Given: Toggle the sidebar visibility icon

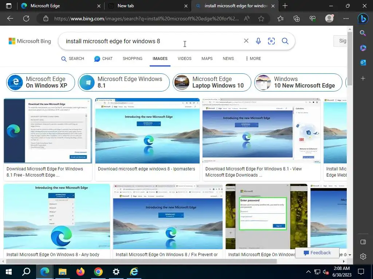Looking at the screenshot, I should 363,242.
